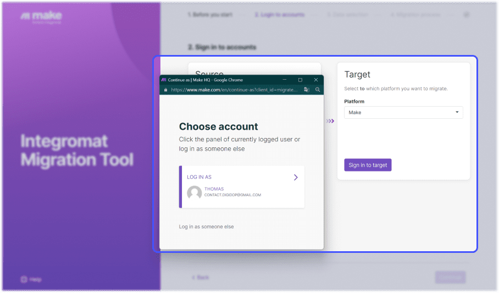Open the Platform dropdown showing Make

click(403, 113)
